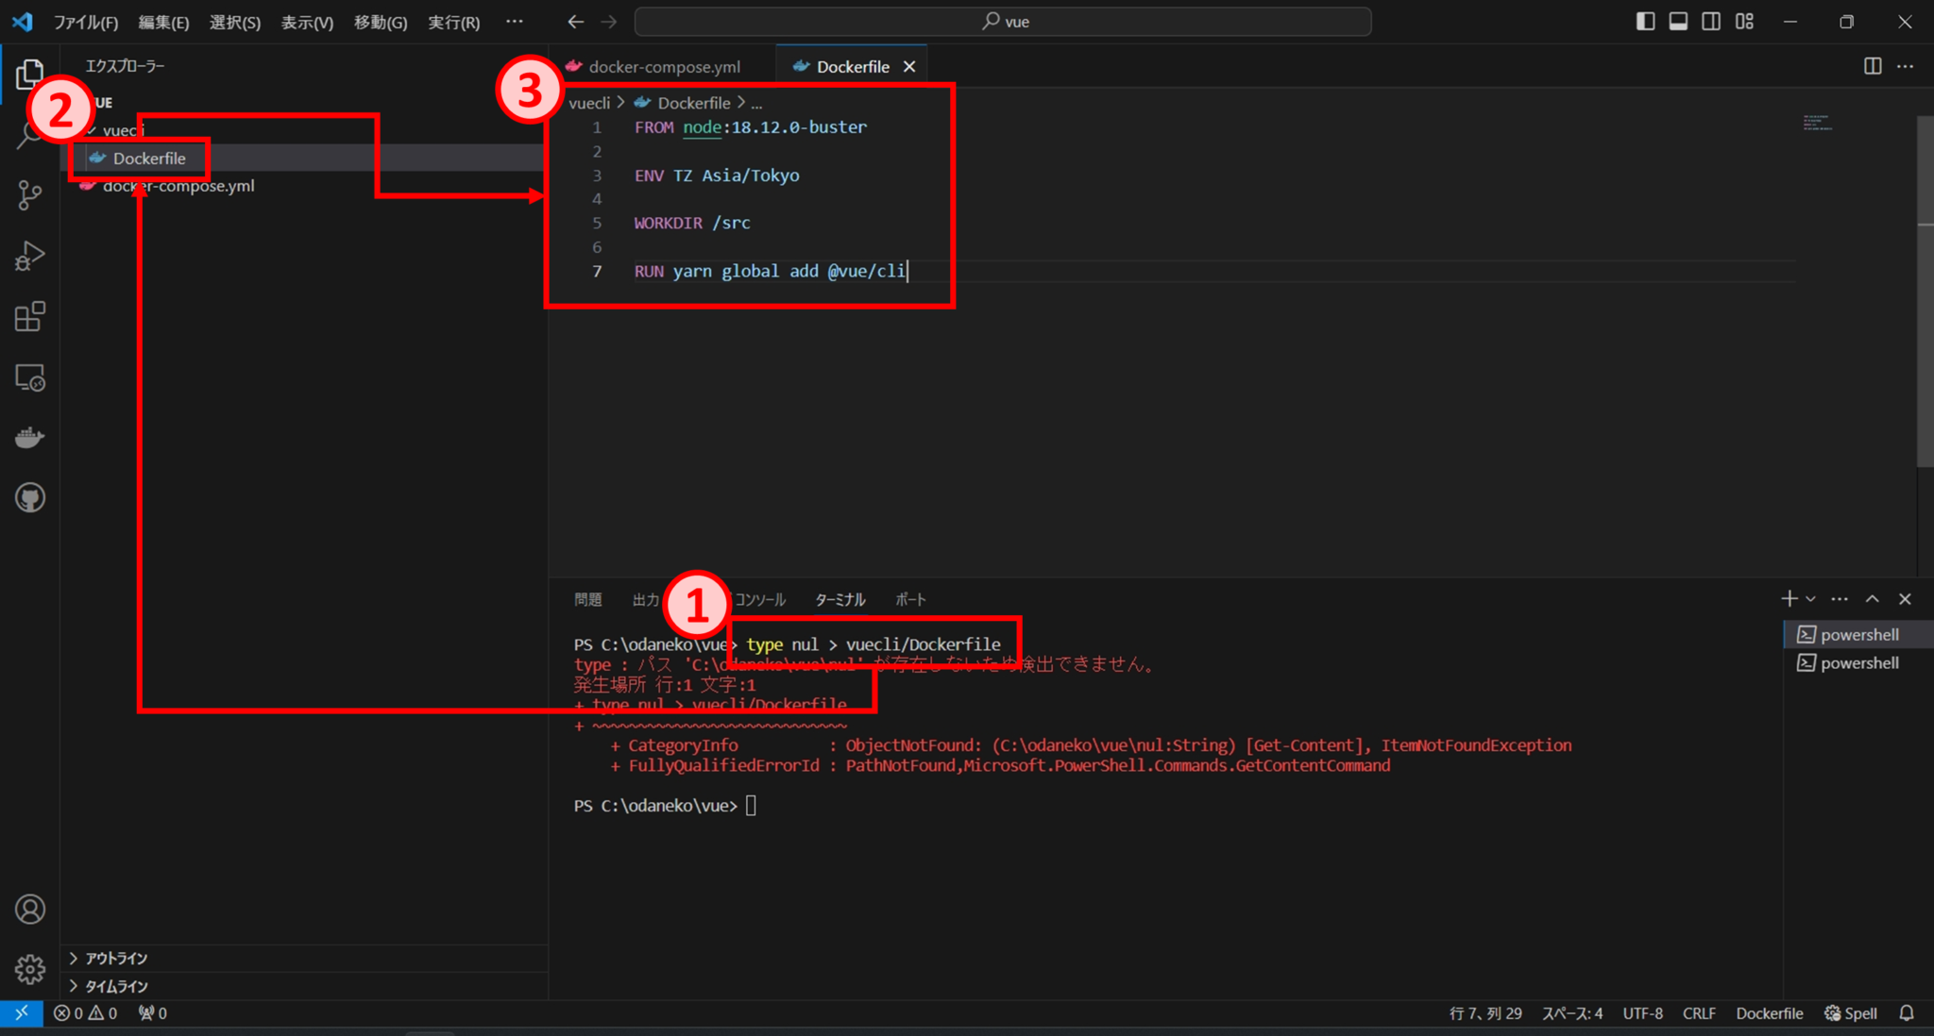This screenshot has height=1036, width=1934.
Task: Open the Run and Debug view
Action: coord(30,255)
